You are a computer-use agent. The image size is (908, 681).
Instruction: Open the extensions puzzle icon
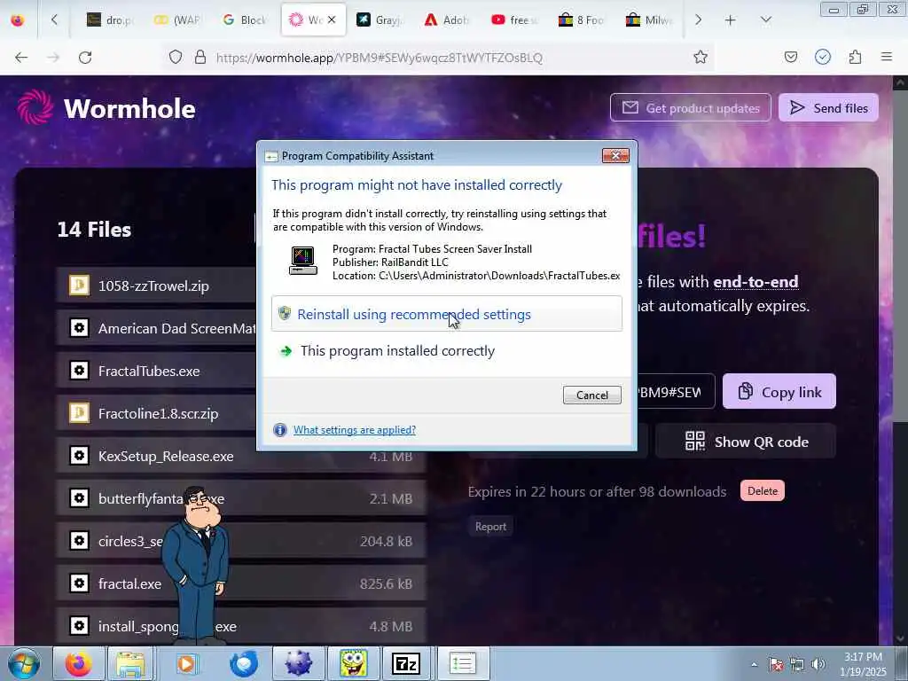pos(855,58)
